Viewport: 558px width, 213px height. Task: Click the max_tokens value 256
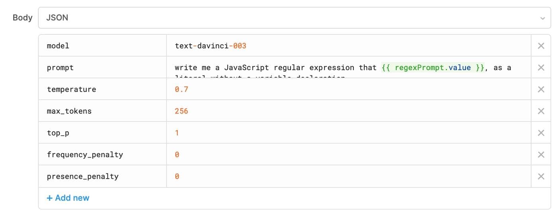pyautogui.click(x=181, y=111)
